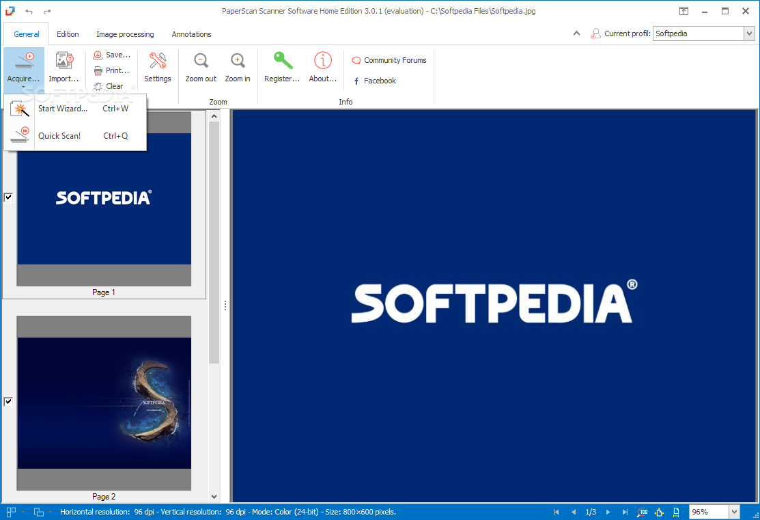Open the Current profil dropdown arrow
760x520 pixels.
point(749,33)
